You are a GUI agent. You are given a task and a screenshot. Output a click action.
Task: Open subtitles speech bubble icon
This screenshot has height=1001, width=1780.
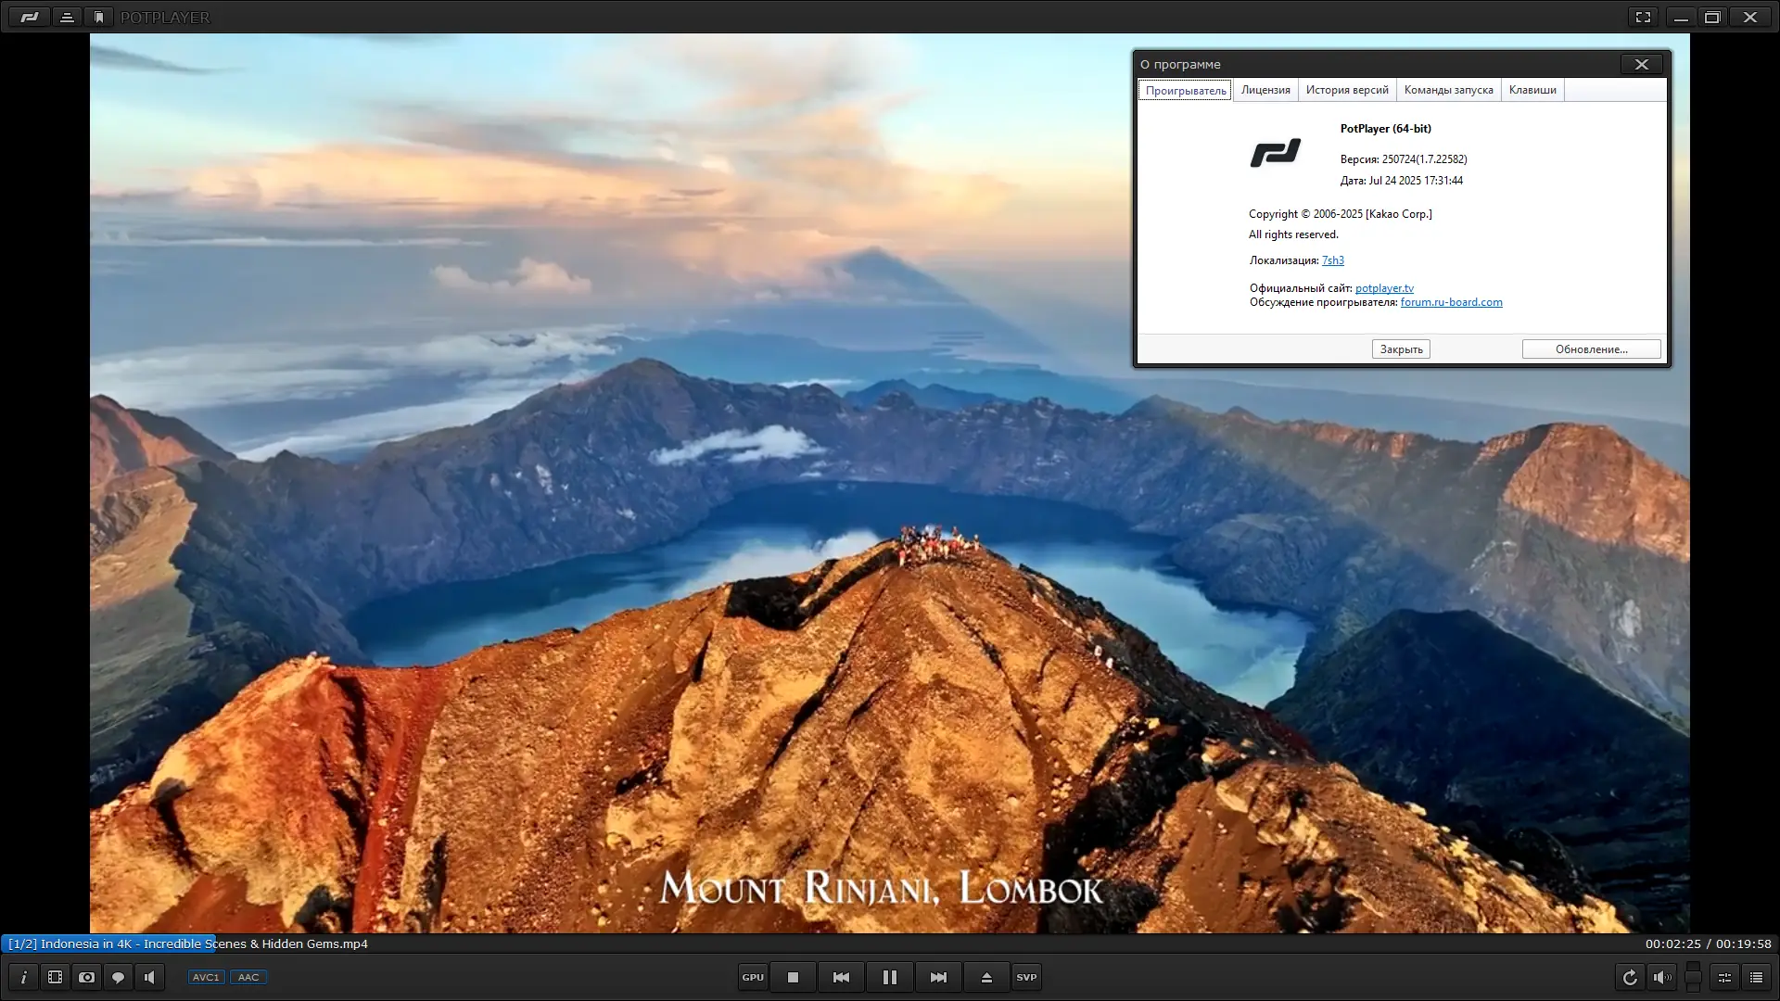click(119, 977)
